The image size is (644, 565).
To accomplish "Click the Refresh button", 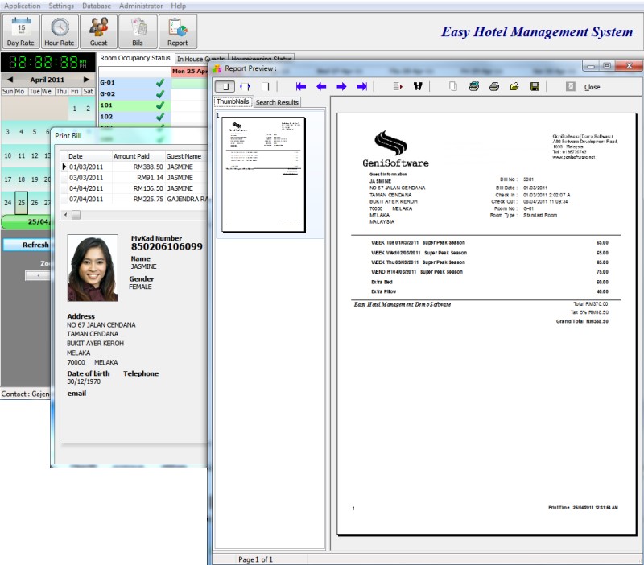I will [27, 245].
